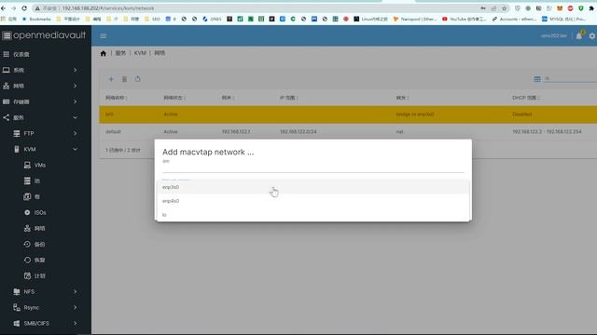The width and height of the screenshot is (597, 335).
Task: Click the table search field
Action: click(570, 78)
